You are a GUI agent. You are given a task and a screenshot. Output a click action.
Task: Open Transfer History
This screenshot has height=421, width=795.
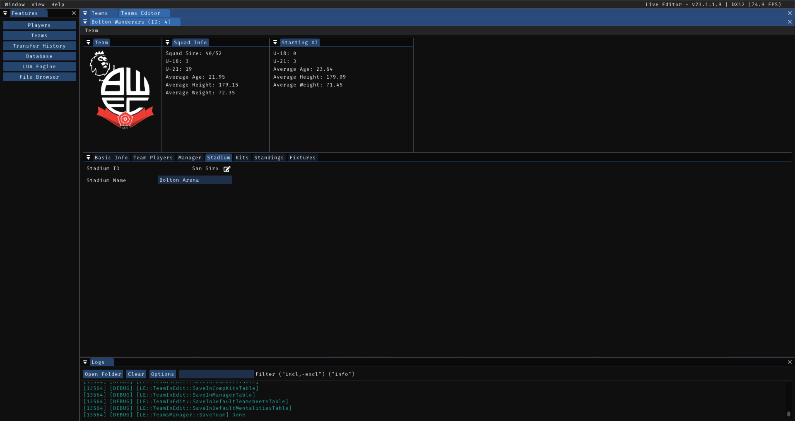click(39, 46)
